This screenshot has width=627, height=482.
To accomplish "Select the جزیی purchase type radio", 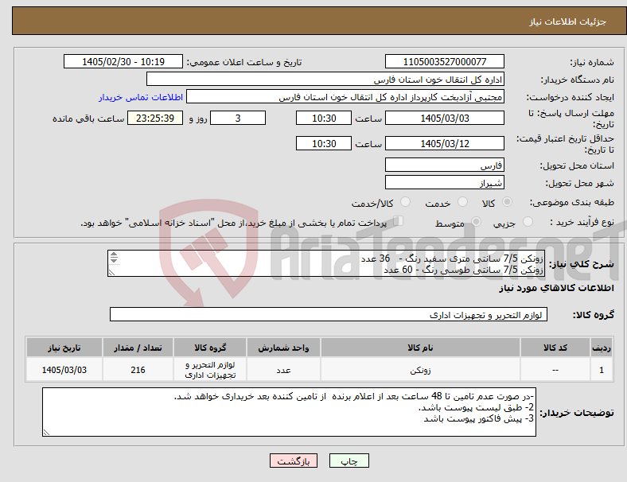I will pos(528,222).
